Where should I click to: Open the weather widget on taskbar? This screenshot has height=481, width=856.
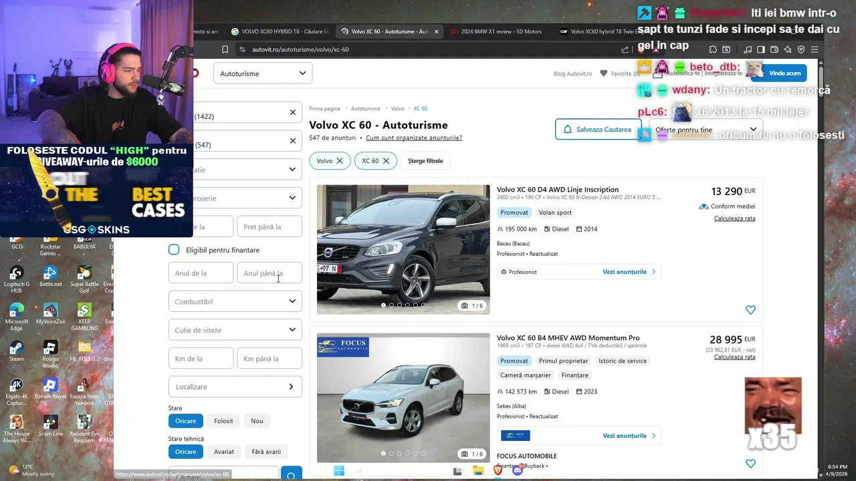pyautogui.click(x=30, y=470)
